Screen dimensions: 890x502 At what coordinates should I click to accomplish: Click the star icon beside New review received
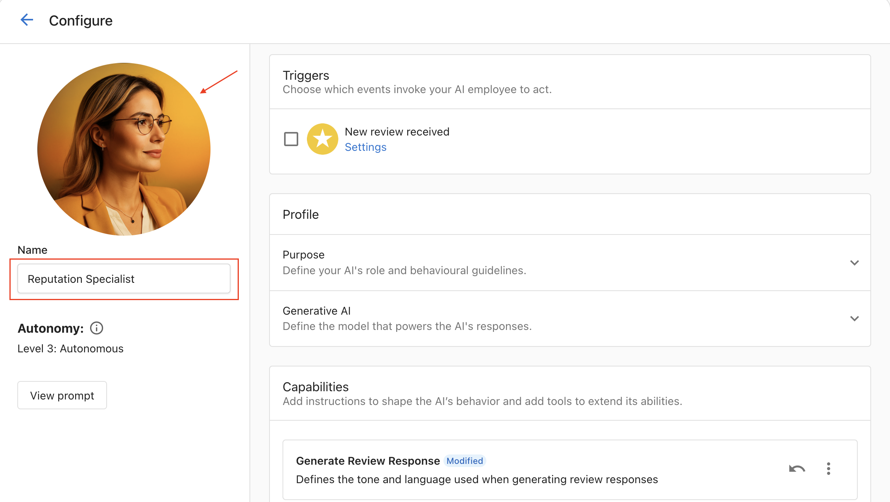[322, 139]
